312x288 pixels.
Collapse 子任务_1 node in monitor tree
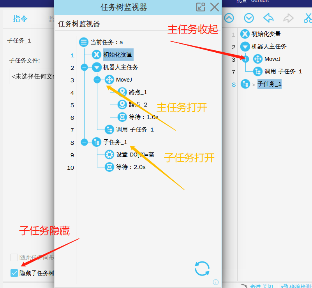pos(84,142)
